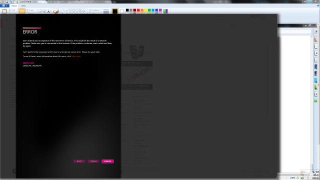Click the Back button in the Zune dialog

(79, 161)
